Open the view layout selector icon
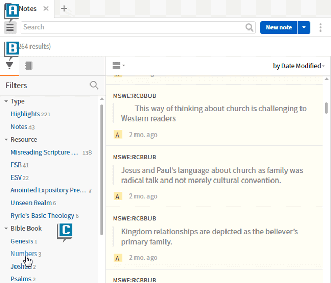This screenshot has width=331, height=283. [118, 66]
